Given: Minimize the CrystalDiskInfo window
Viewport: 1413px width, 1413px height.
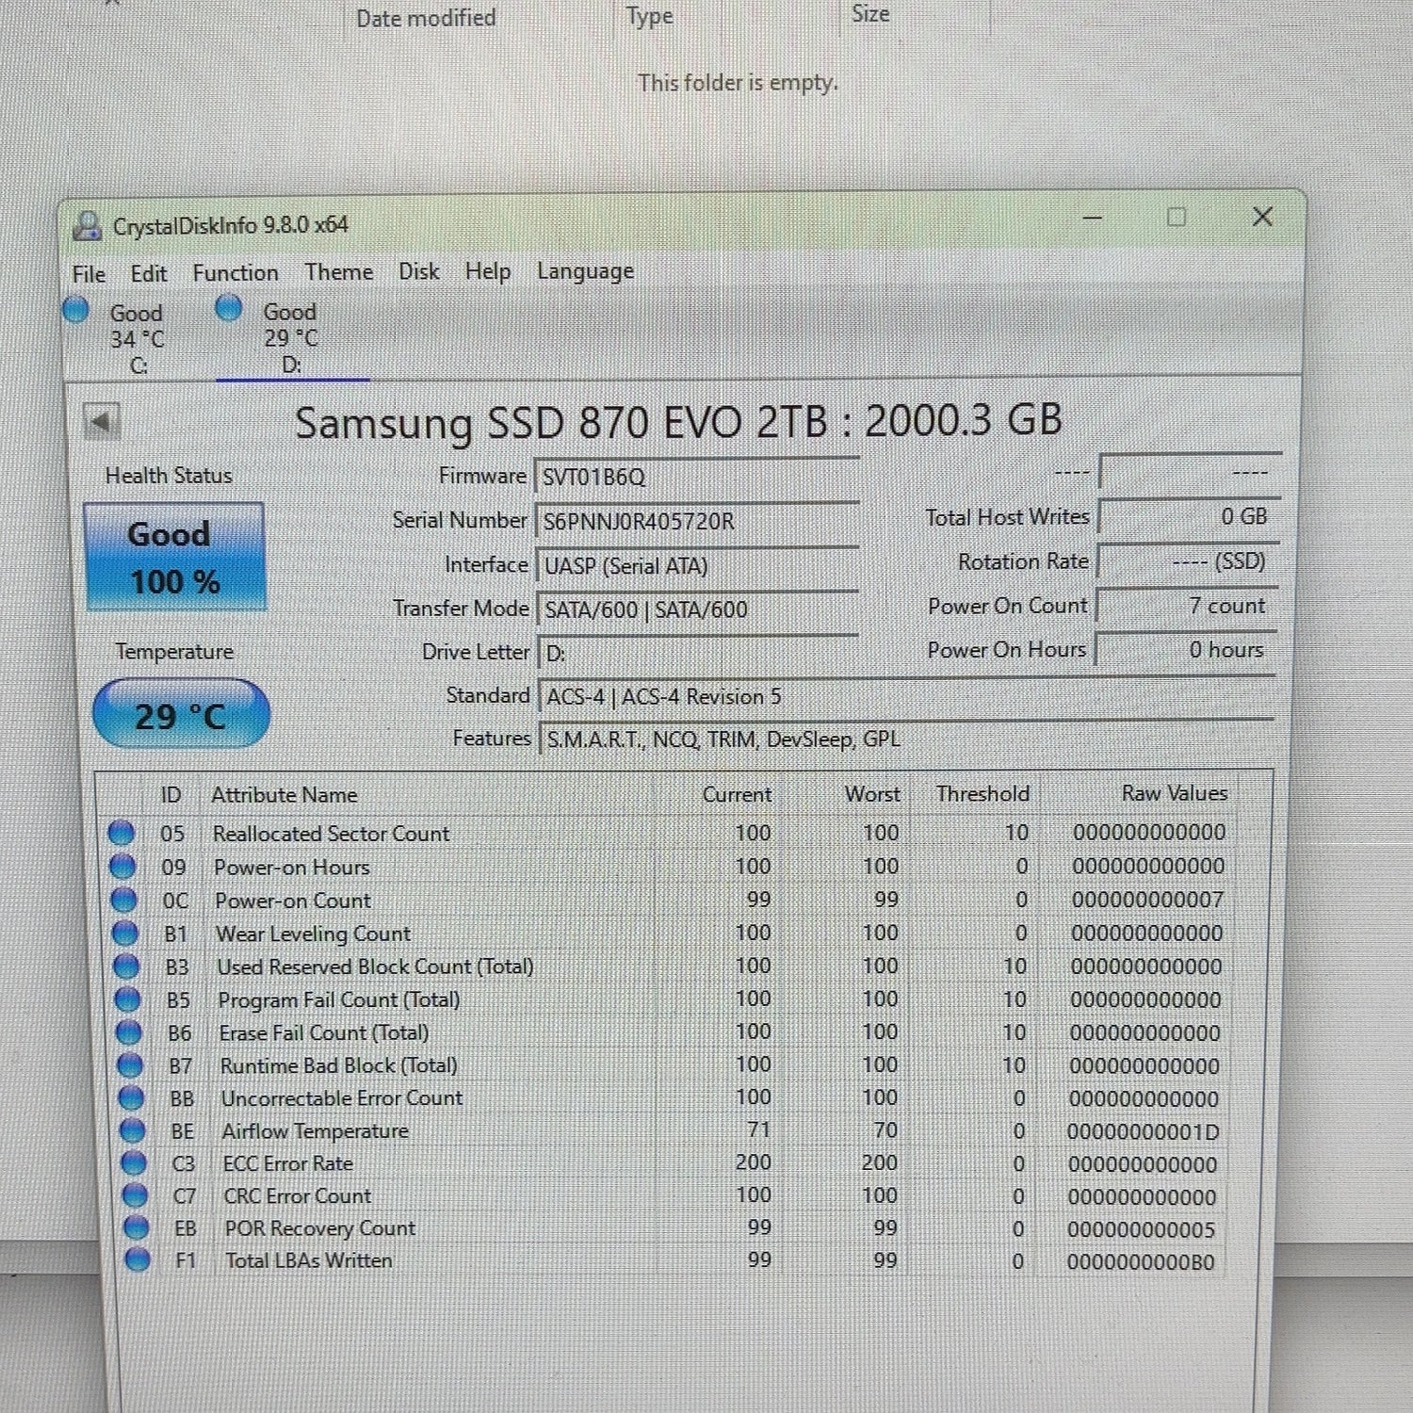Looking at the screenshot, I should coord(1093,218).
